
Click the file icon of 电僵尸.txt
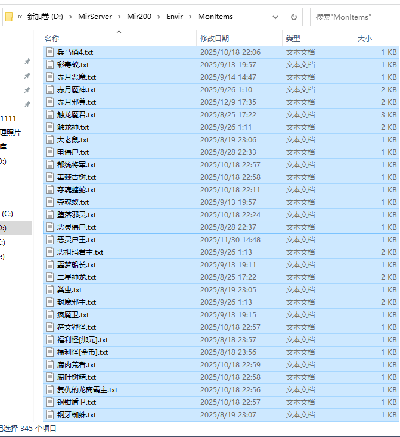pyautogui.click(x=50, y=152)
